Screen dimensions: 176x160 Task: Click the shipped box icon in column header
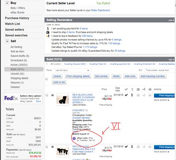(138, 89)
